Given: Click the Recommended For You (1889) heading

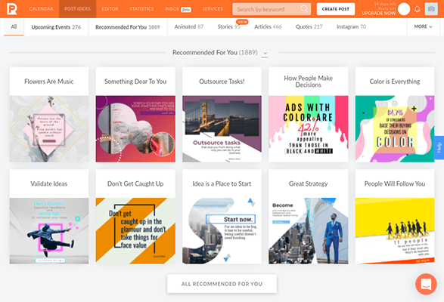Looking at the screenshot, I should [216, 53].
